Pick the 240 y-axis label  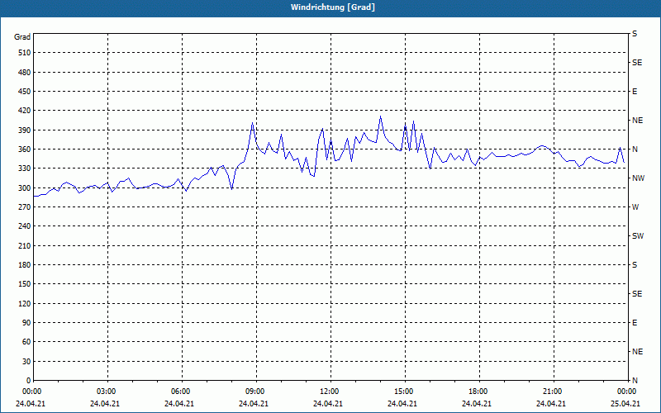click(25, 226)
